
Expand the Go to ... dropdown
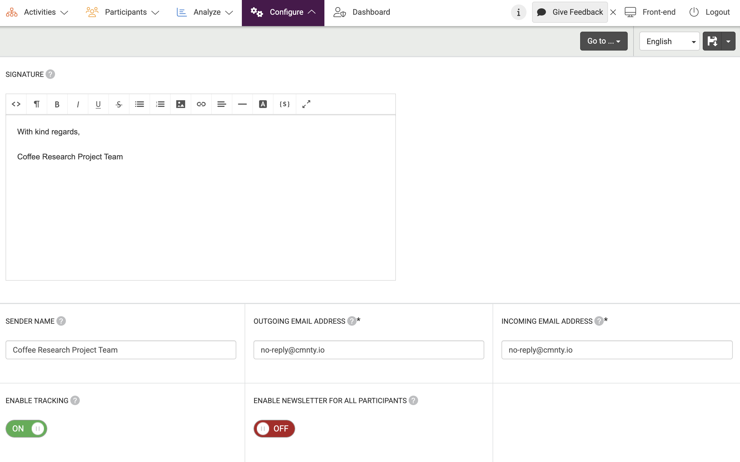604,41
